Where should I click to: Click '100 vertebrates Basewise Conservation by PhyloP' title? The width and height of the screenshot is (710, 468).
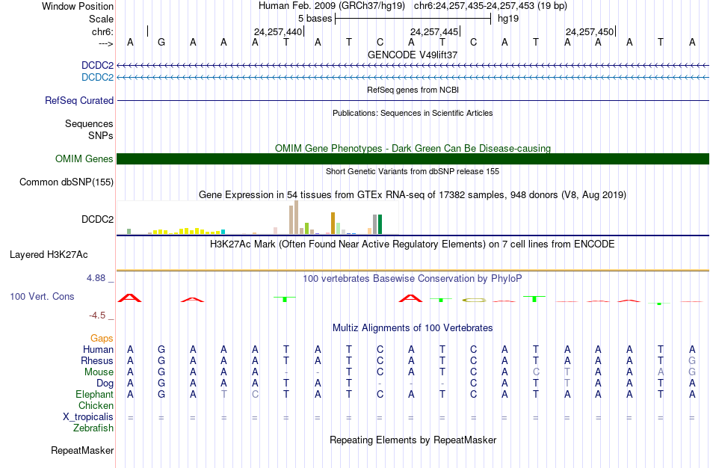pyautogui.click(x=413, y=278)
